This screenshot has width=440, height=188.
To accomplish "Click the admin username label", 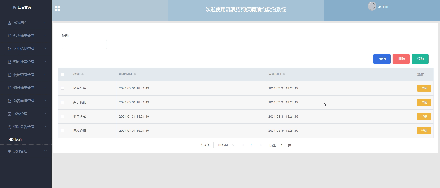I will (x=383, y=6).
